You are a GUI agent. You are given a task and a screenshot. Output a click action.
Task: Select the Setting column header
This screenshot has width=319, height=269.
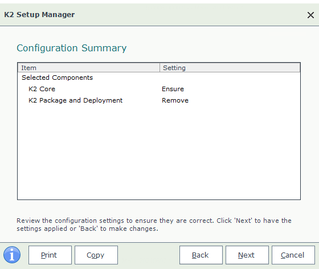[x=230, y=68]
